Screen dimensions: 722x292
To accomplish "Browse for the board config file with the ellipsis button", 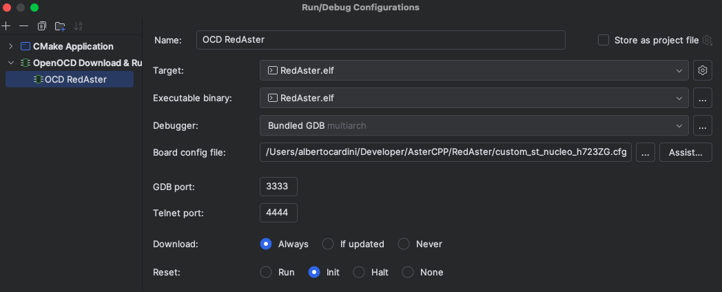I will tap(645, 153).
